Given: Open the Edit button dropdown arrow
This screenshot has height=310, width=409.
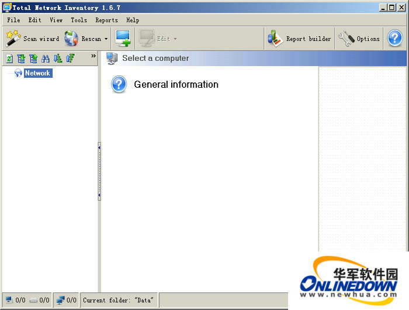Looking at the screenshot, I should [175, 39].
